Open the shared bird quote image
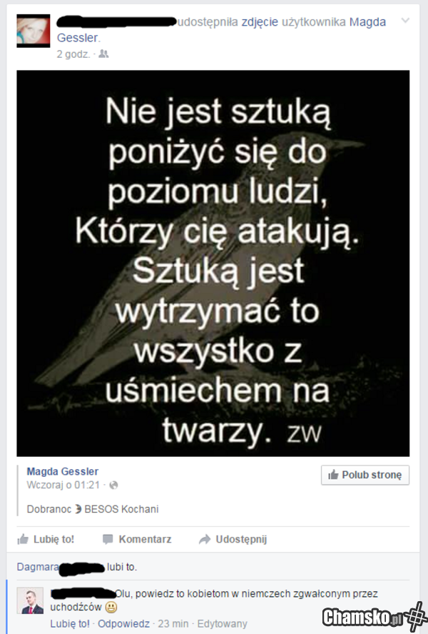The image size is (428, 634). 213,263
